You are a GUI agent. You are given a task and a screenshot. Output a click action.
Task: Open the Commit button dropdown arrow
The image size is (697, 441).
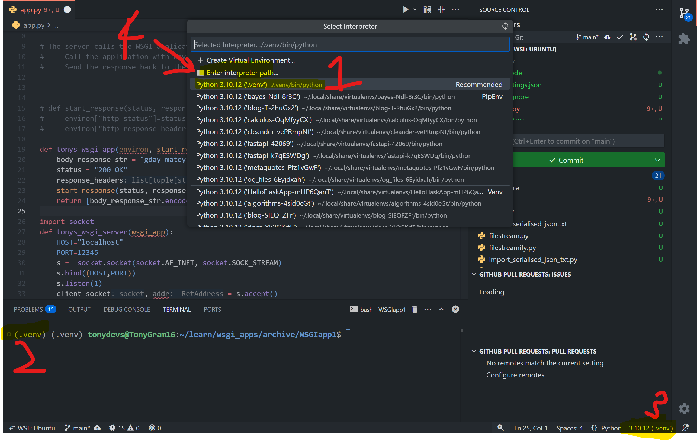tap(658, 160)
